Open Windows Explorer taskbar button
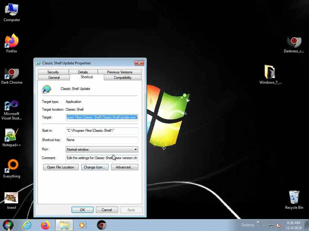The width and height of the screenshot is (309, 231). tap(64, 225)
